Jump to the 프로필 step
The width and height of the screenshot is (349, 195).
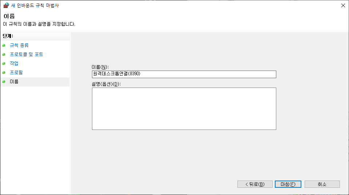pyautogui.click(x=16, y=72)
